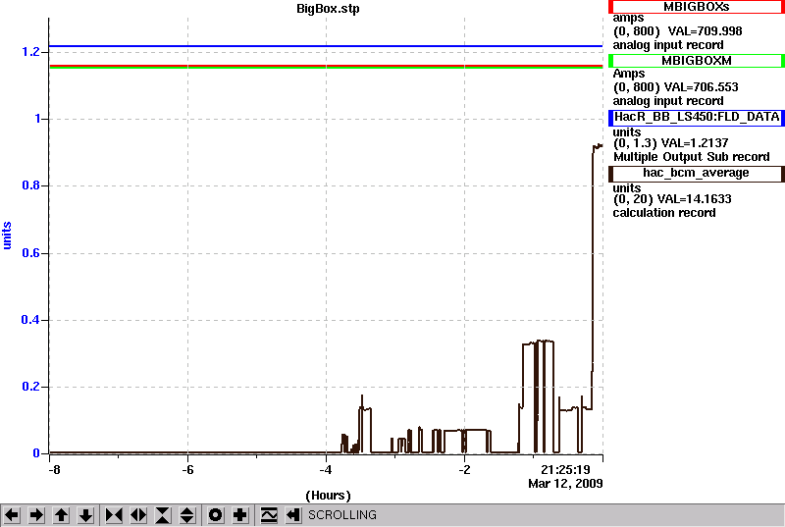Click the VAL=706.553 reading
The height and width of the screenshot is (527, 785).
[701, 87]
